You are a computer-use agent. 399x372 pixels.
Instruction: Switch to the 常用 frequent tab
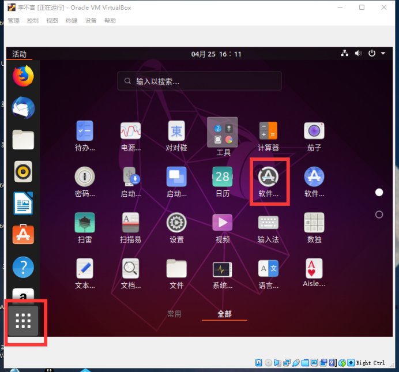point(174,314)
